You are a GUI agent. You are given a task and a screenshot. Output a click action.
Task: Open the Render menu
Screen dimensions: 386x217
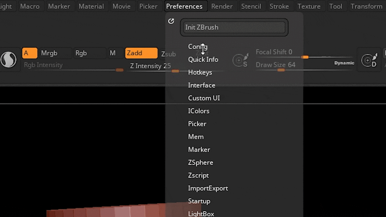tap(222, 6)
